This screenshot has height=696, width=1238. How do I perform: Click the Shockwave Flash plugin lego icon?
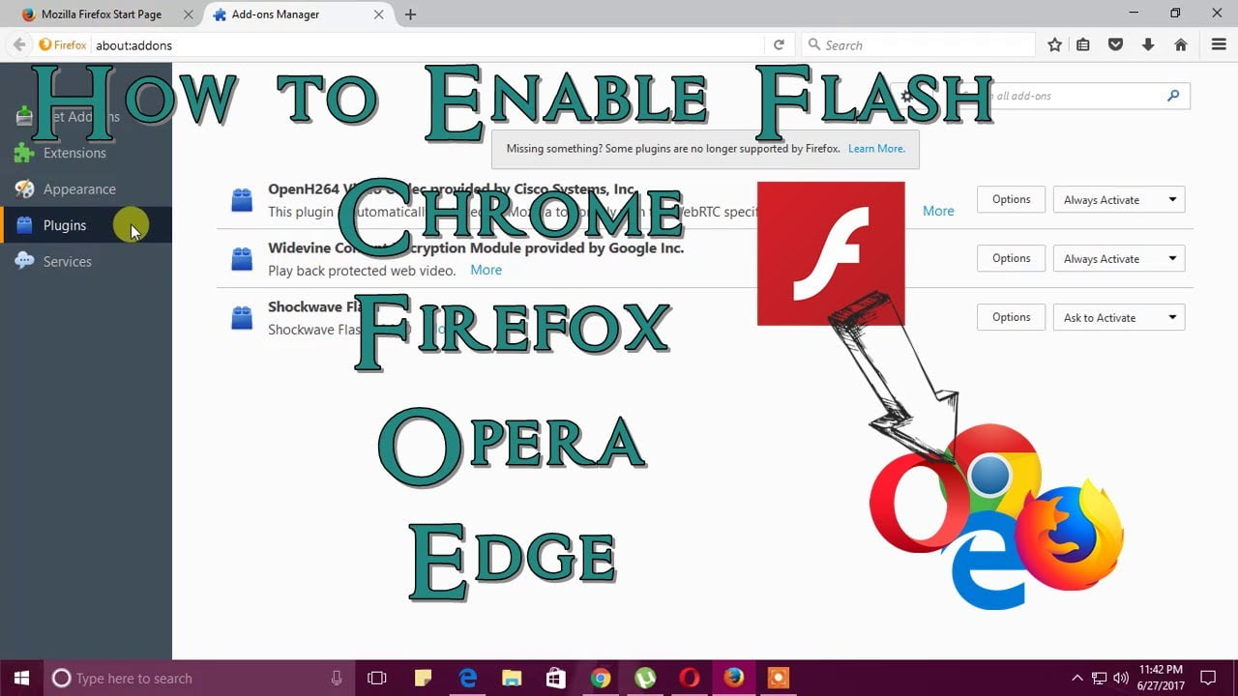point(242,318)
